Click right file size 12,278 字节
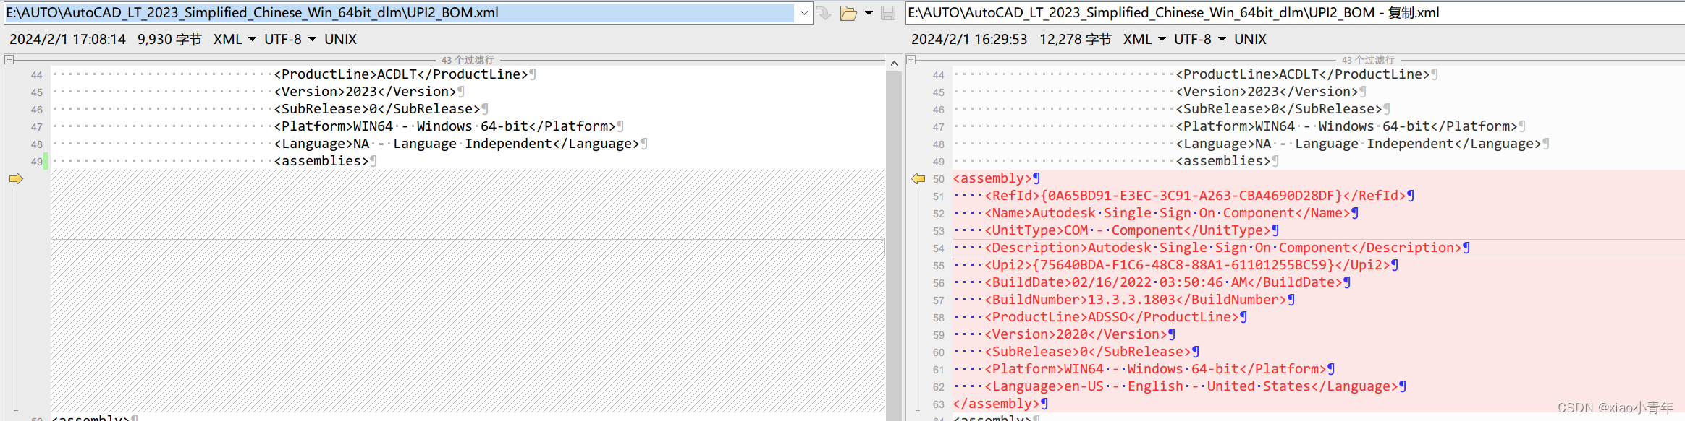1685x421 pixels. (1076, 39)
